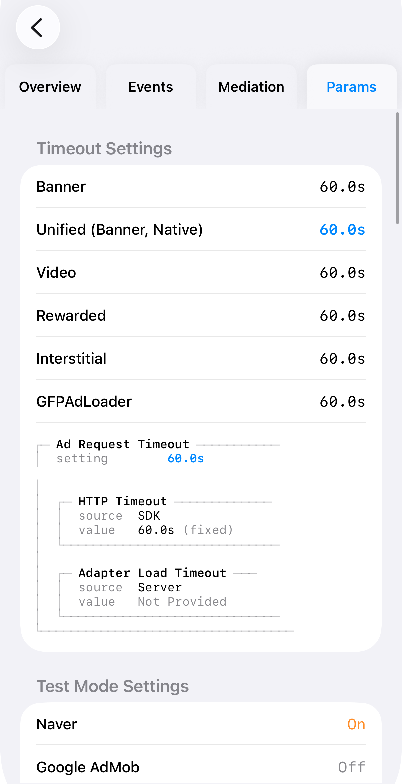Tap the Unified (Banner, Native) 60.0s value
402x784 pixels.
click(x=342, y=230)
